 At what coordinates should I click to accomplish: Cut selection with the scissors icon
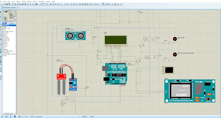click(71, 4)
